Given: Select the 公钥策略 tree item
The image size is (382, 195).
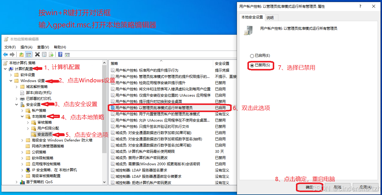Looking at the screenshot, I should pos(39,152).
